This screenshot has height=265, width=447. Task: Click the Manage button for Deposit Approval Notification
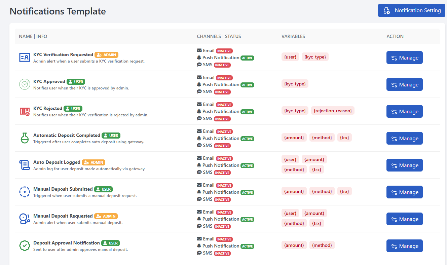pyautogui.click(x=404, y=246)
